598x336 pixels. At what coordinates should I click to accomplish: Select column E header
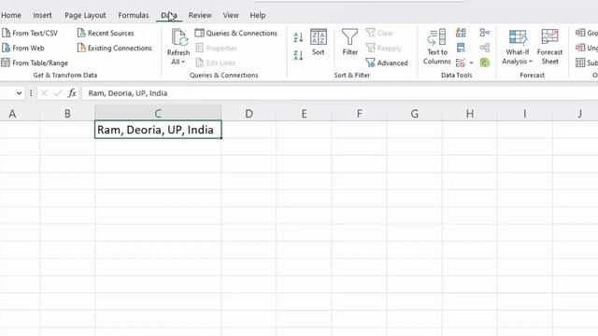coord(304,114)
